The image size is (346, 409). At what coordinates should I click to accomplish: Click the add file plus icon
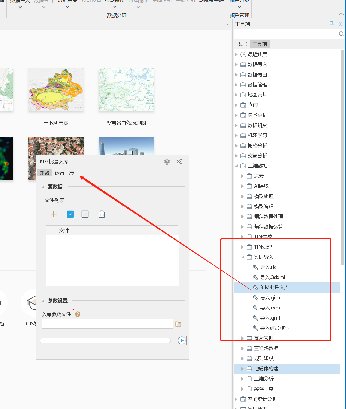point(54,214)
